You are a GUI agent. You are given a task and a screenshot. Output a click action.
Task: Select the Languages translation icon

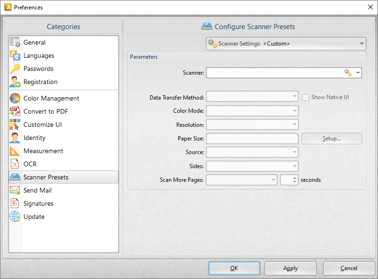pos(15,55)
